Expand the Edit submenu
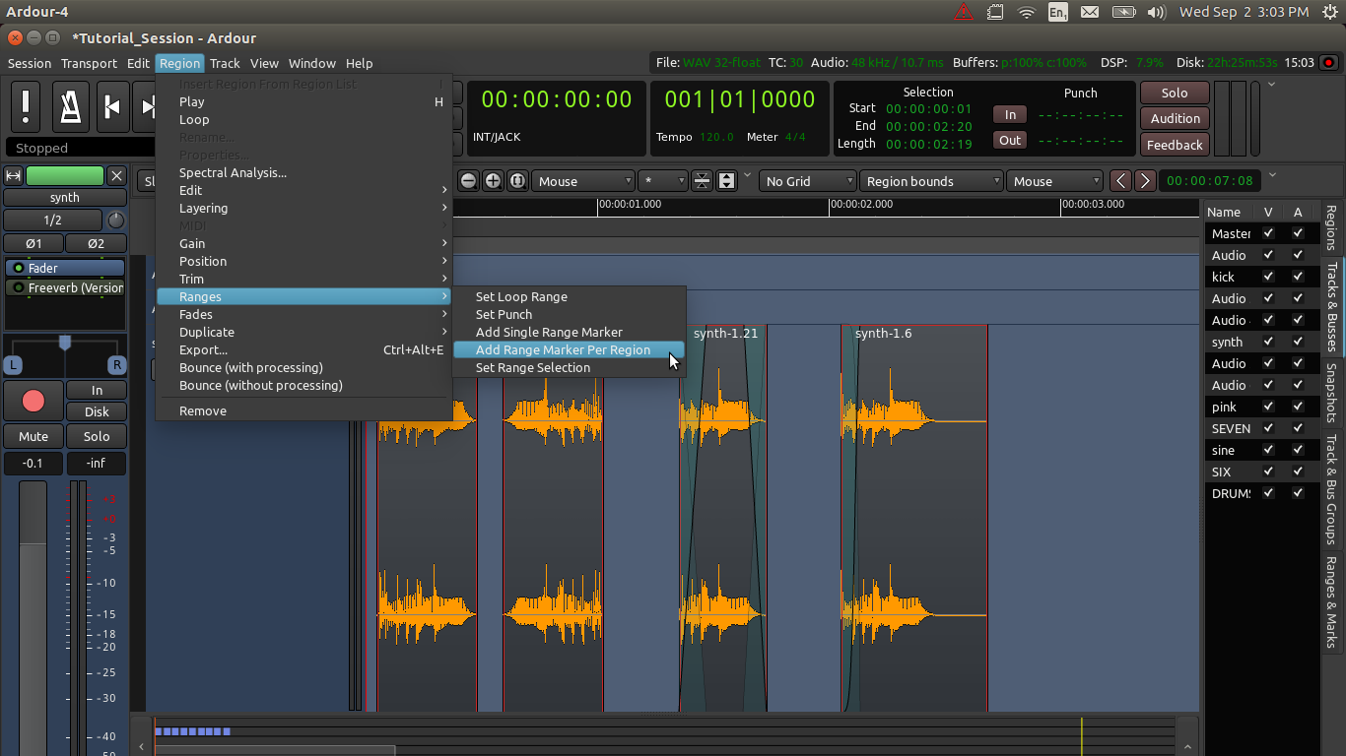The width and height of the screenshot is (1346, 756). 303,190
